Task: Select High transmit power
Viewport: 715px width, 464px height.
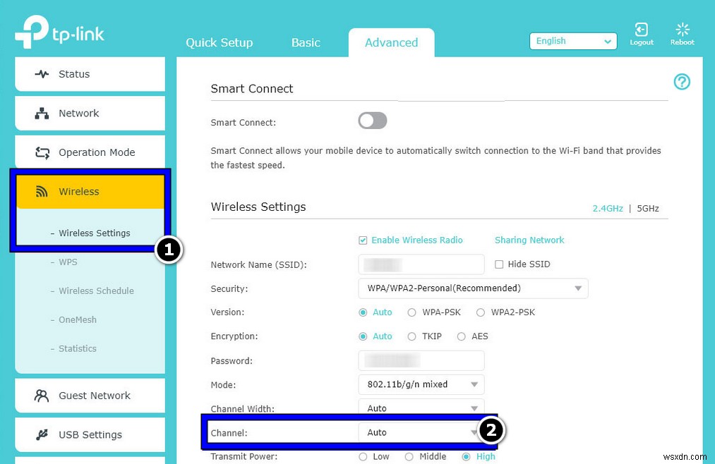Action: coord(466,457)
